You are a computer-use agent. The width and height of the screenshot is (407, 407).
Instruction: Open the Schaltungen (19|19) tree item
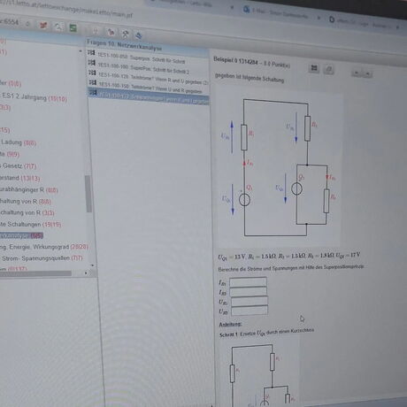coord(31,224)
